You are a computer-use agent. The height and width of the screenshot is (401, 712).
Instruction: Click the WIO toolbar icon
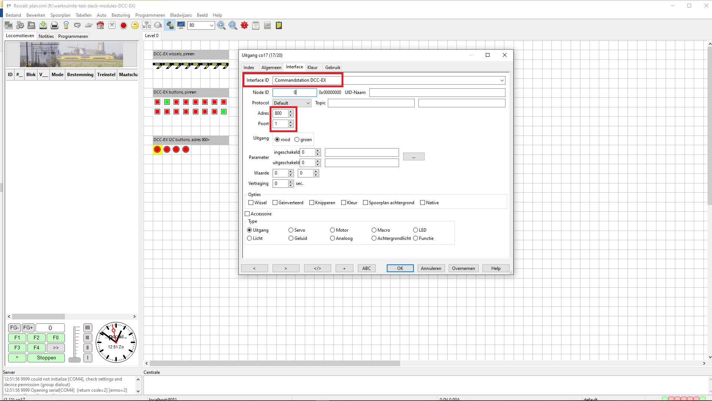tap(146, 25)
